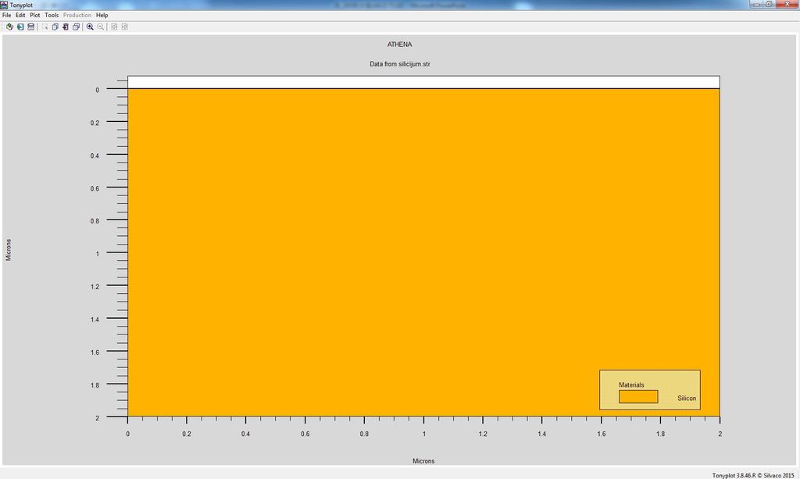Click the orange silicon region of the plot
The height and width of the screenshot is (479, 800).
point(423,252)
